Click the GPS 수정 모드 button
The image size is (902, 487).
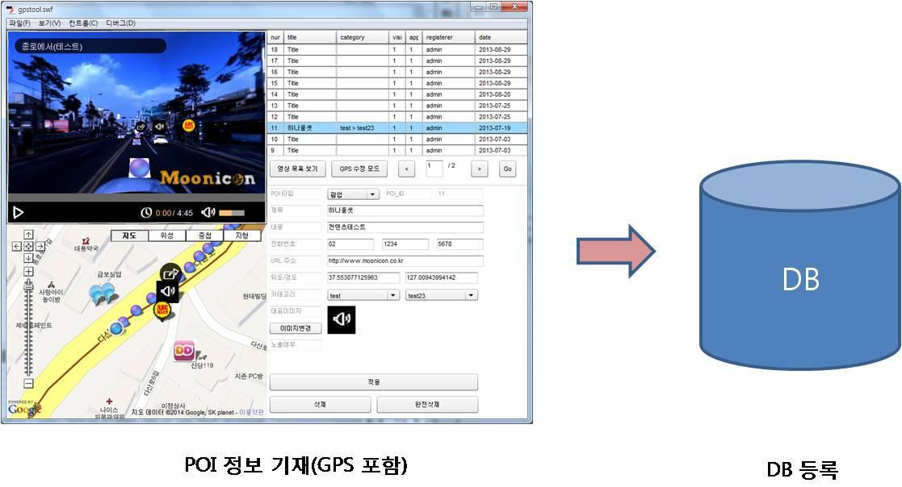pyautogui.click(x=359, y=169)
